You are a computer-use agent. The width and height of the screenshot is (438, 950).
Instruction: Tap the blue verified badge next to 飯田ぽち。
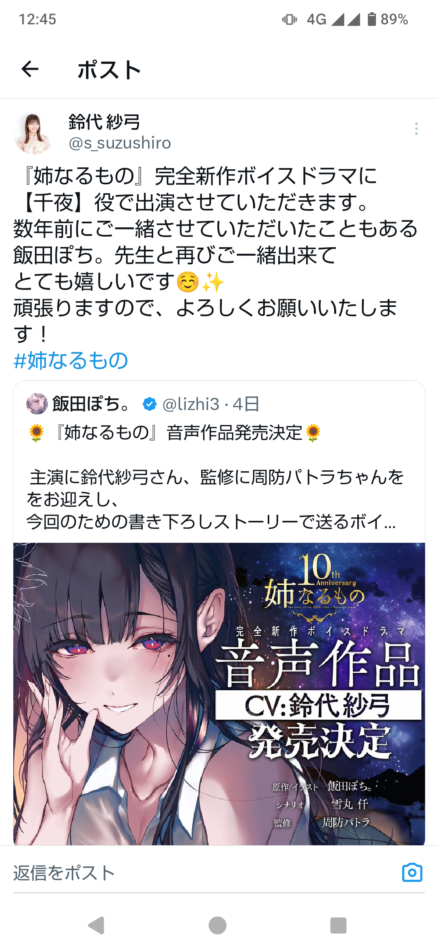(149, 404)
